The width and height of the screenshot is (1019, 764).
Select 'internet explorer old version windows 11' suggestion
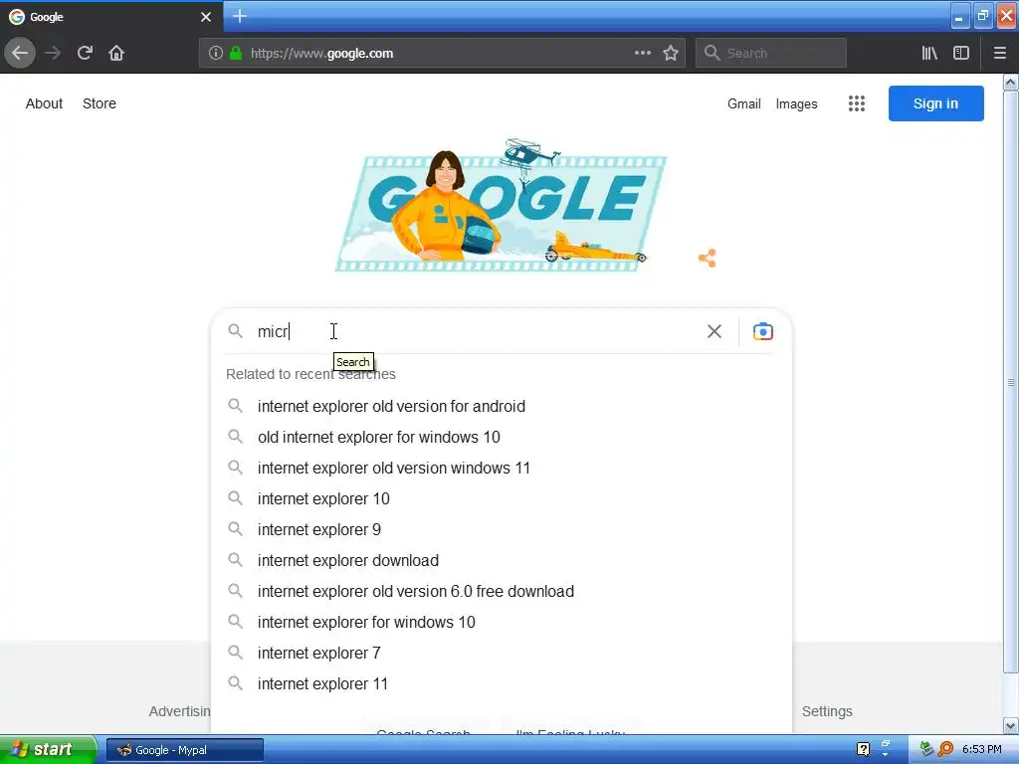tap(502, 468)
